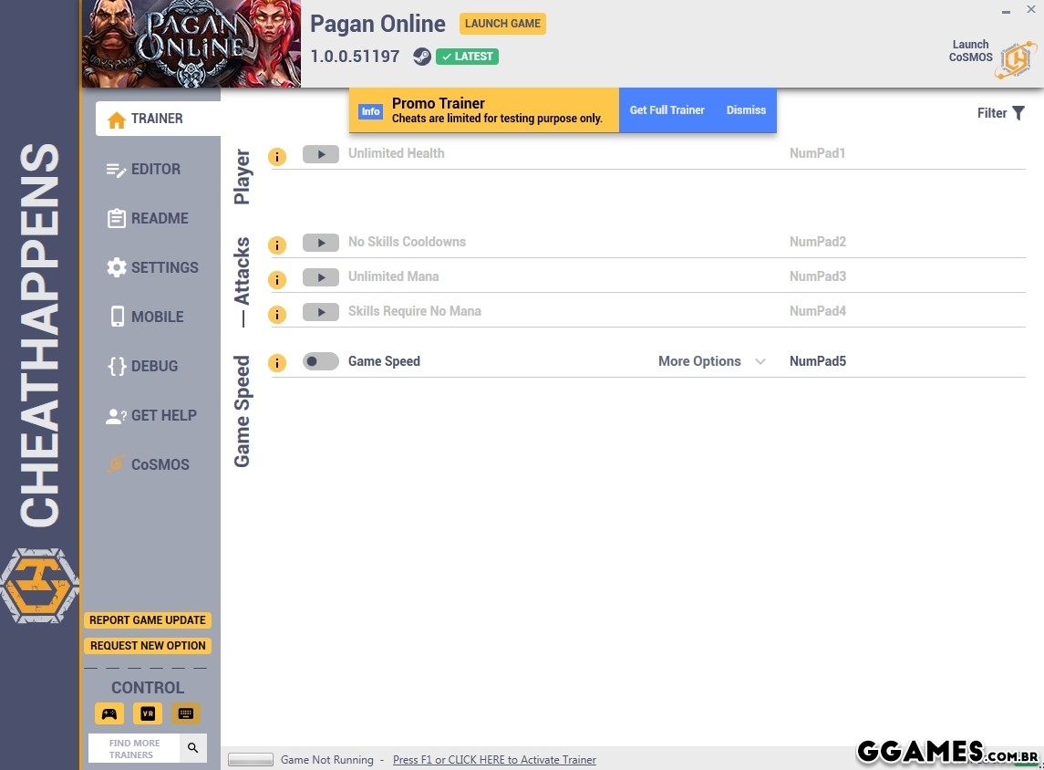This screenshot has width=1044, height=770.
Task: Activate the Unlimited Health cheat button
Action: click(320, 154)
